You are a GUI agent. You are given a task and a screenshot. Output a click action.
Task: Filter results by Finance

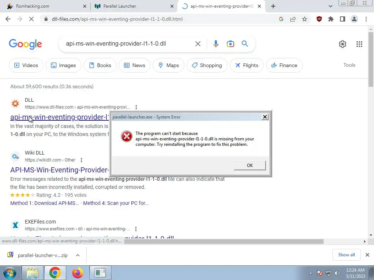pyautogui.click(x=284, y=65)
